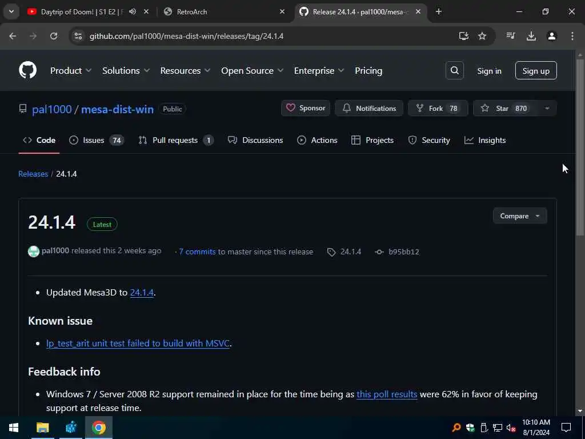The image size is (585, 439).
Task: Open the Chrome three-dot menu
Action: coord(572,36)
